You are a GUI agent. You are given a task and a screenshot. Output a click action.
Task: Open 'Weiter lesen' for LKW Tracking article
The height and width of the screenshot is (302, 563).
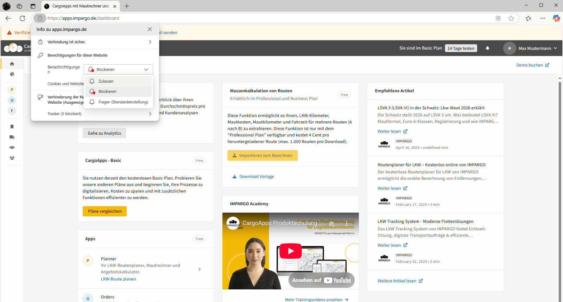(x=392, y=245)
